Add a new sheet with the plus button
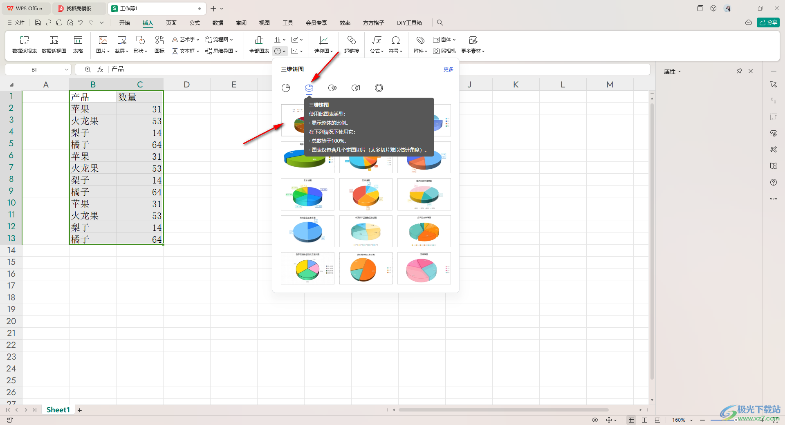This screenshot has height=425, width=785. (80, 410)
